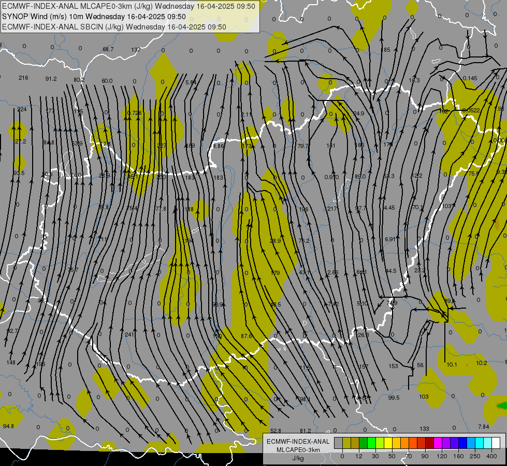Select the map value 91.2
This screenshot has width=507, height=466.
[x=51, y=79]
